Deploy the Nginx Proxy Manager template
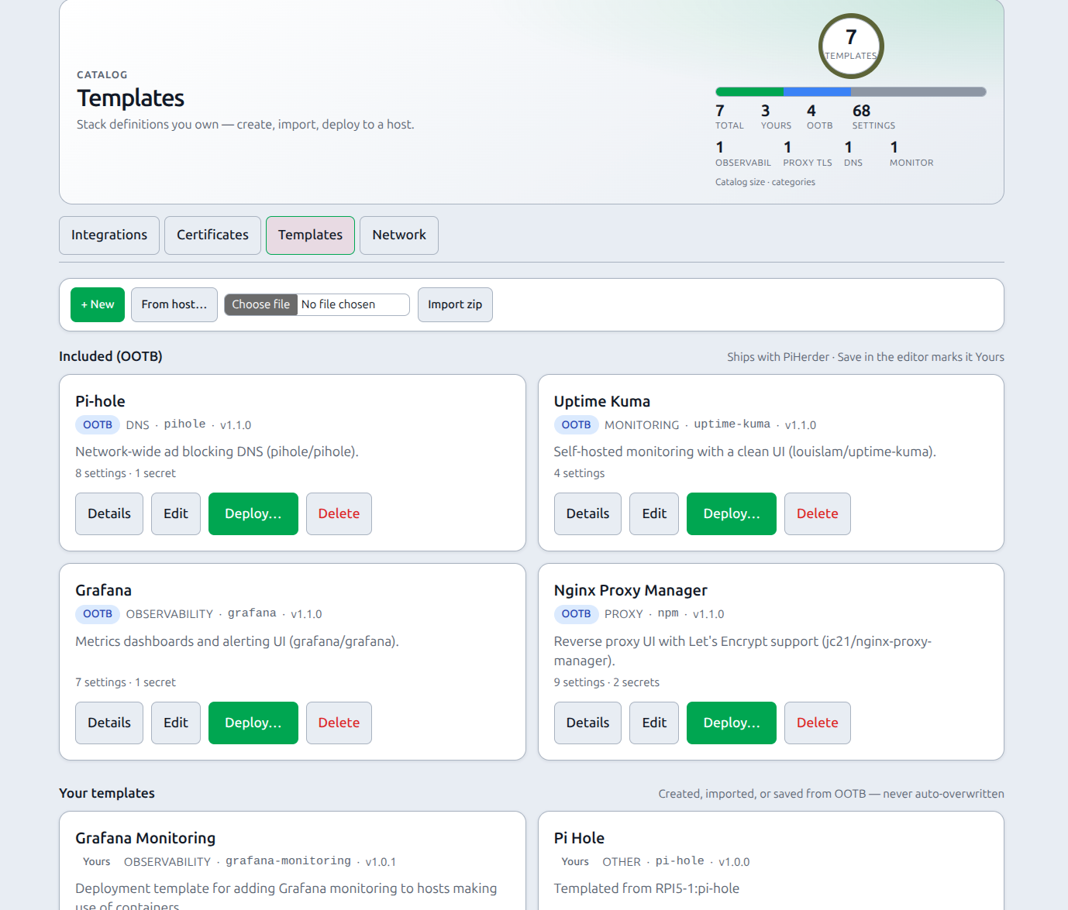1068x910 pixels. 732,723
